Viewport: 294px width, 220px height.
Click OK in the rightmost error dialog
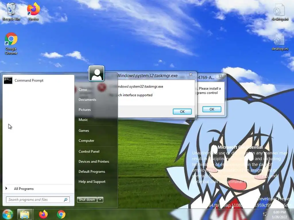pyautogui.click(x=212, y=109)
